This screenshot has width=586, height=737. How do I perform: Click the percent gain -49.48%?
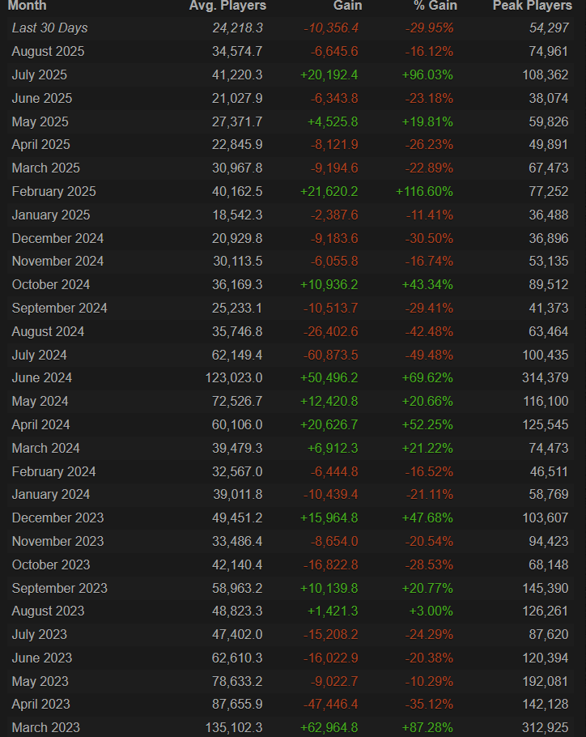[x=429, y=355]
